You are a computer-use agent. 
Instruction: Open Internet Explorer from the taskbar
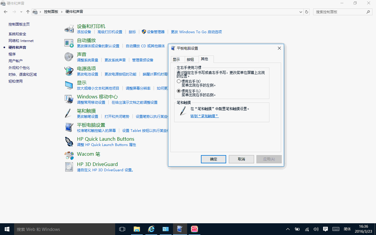(151, 229)
